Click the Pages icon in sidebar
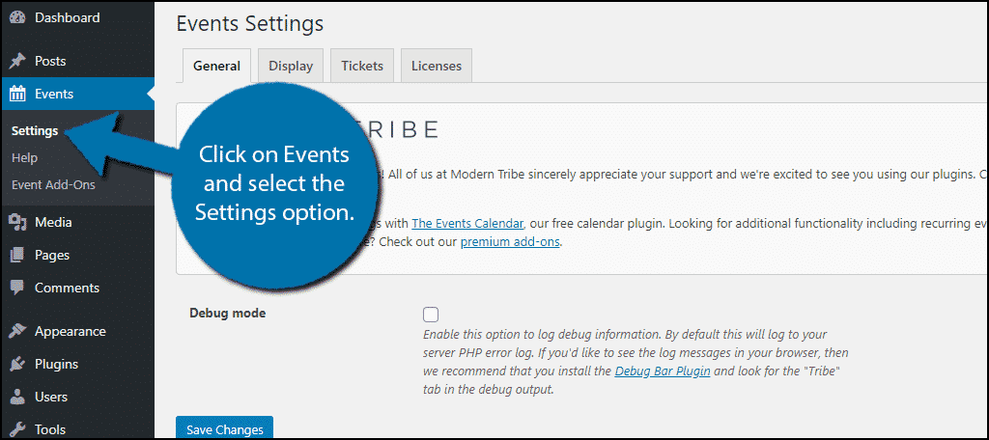Image resolution: width=989 pixels, height=440 pixels. (x=17, y=256)
